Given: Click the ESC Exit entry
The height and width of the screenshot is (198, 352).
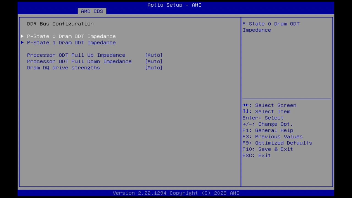Looking at the screenshot, I should 256,155.
